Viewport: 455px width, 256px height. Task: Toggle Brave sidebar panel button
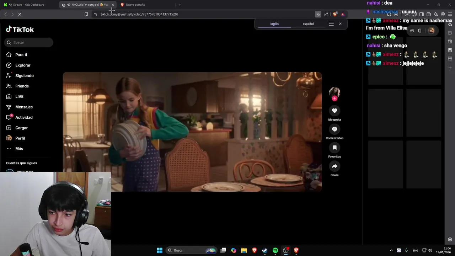421,14
